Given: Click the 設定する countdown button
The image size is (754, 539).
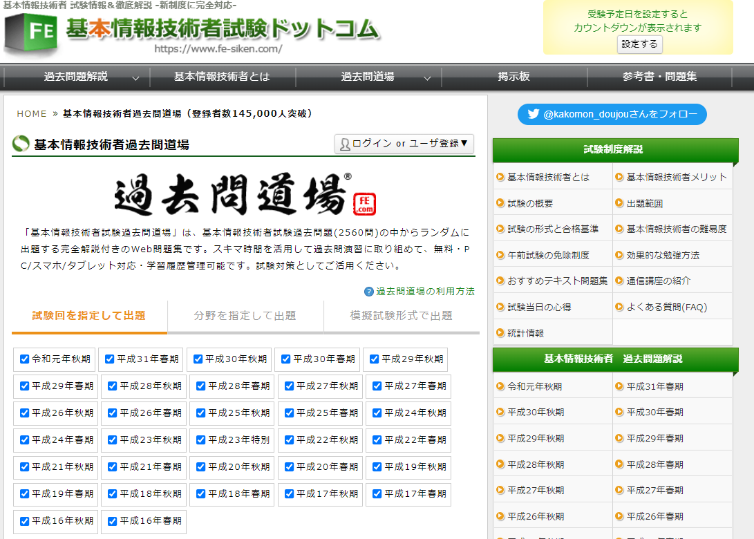Looking at the screenshot, I should pyautogui.click(x=639, y=44).
